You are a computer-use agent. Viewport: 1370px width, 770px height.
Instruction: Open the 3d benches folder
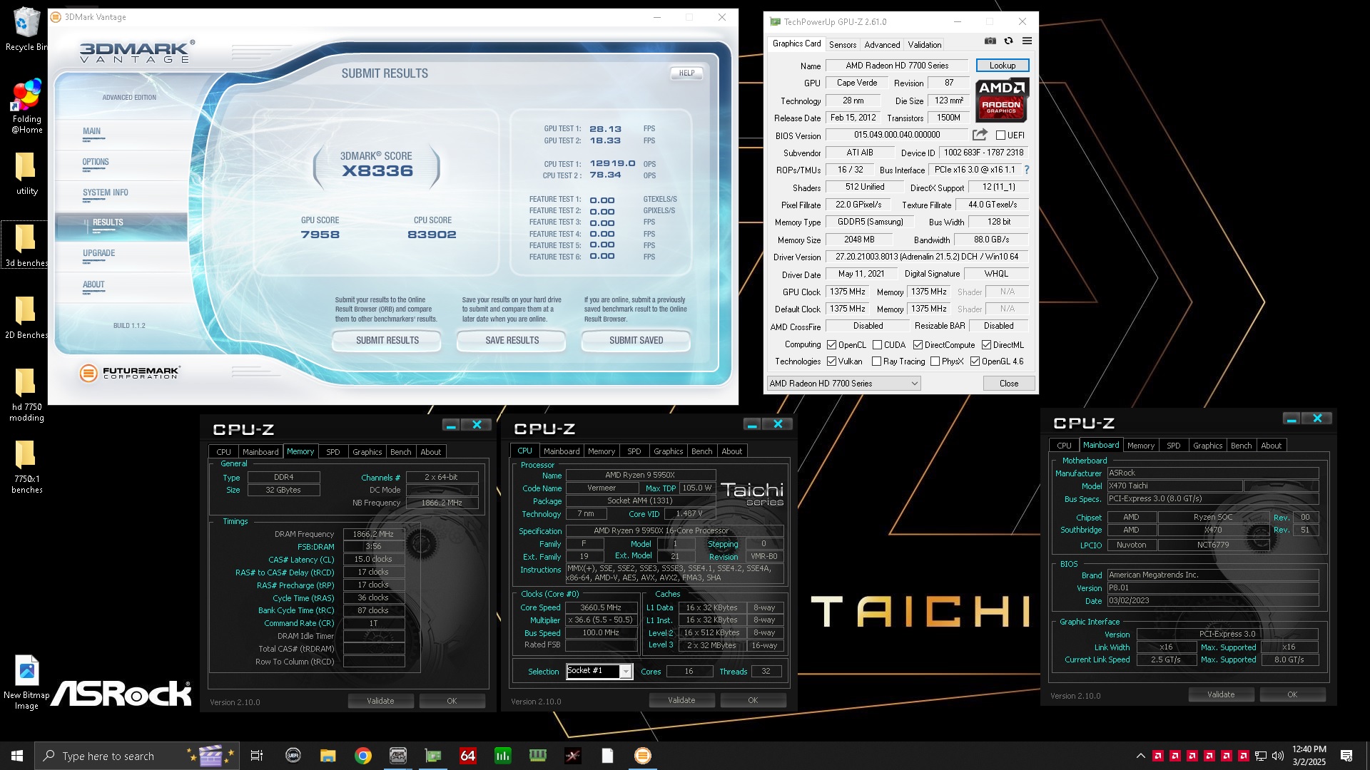pyautogui.click(x=26, y=245)
